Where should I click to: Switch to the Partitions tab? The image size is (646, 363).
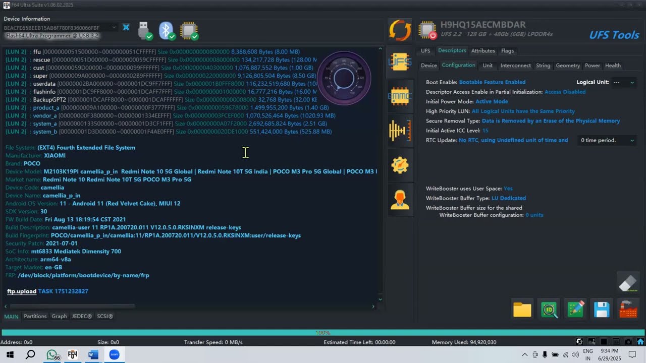35,316
